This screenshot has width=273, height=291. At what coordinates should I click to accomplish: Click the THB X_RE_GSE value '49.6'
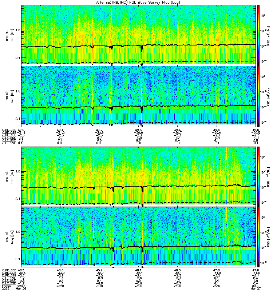[x=256, y=130]
